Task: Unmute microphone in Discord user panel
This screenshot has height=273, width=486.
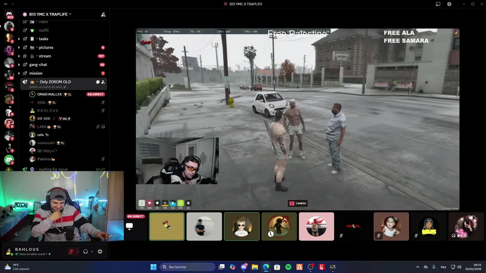Action: [x=71, y=251]
